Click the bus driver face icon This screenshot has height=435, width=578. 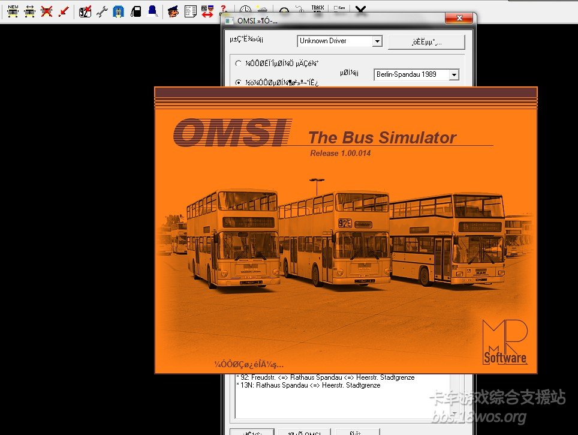(x=173, y=10)
